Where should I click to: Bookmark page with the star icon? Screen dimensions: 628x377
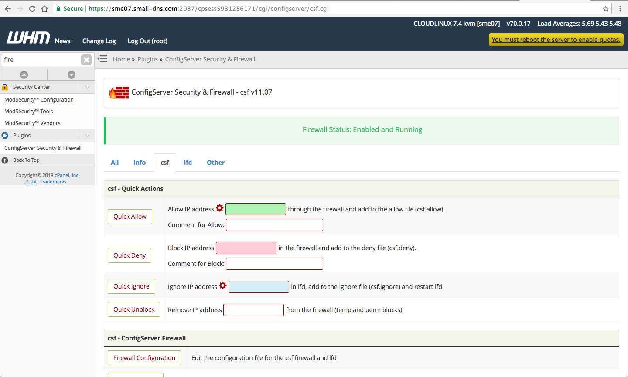point(606,9)
